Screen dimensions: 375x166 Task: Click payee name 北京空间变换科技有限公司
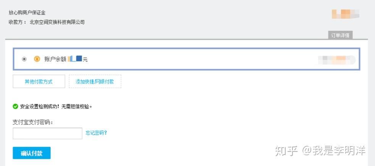tap(57, 22)
